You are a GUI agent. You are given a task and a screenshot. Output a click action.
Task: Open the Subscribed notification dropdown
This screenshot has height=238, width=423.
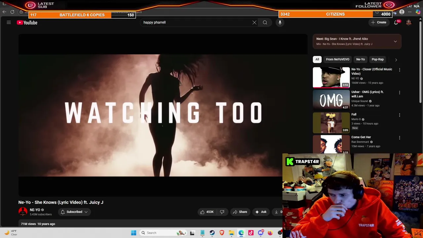74,212
